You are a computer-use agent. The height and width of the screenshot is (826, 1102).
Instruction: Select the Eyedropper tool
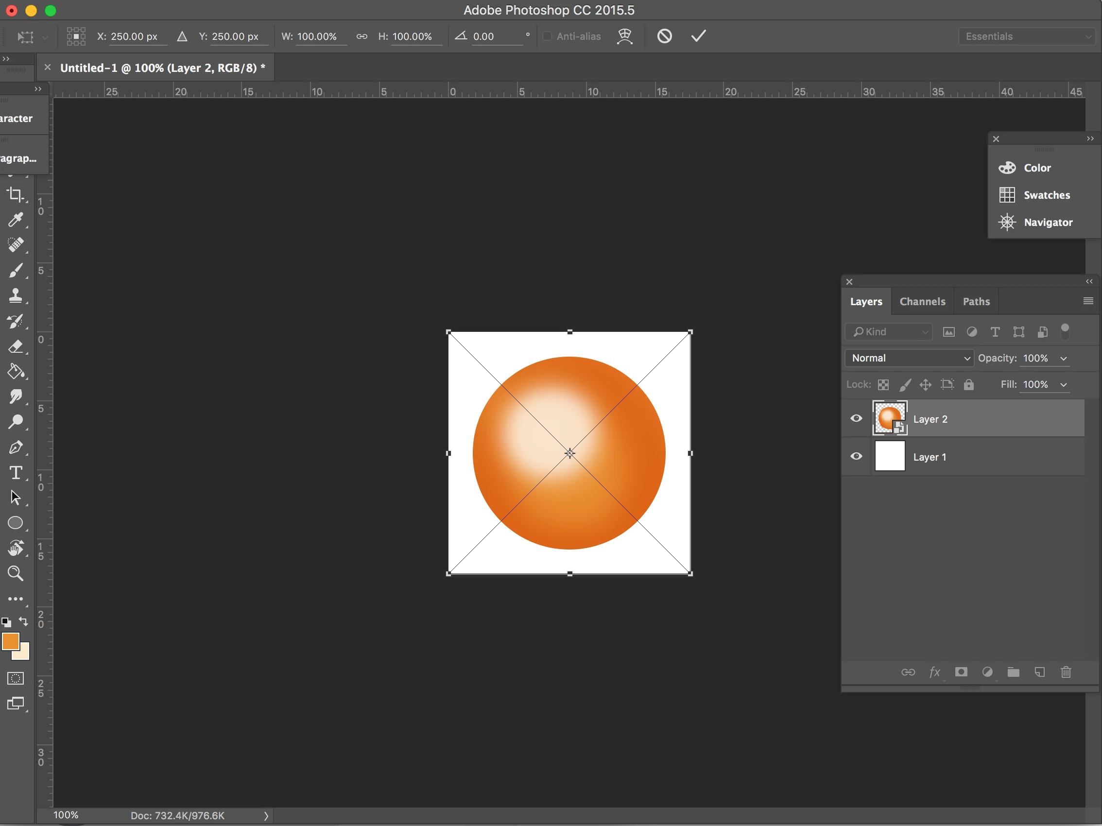click(x=16, y=220)
